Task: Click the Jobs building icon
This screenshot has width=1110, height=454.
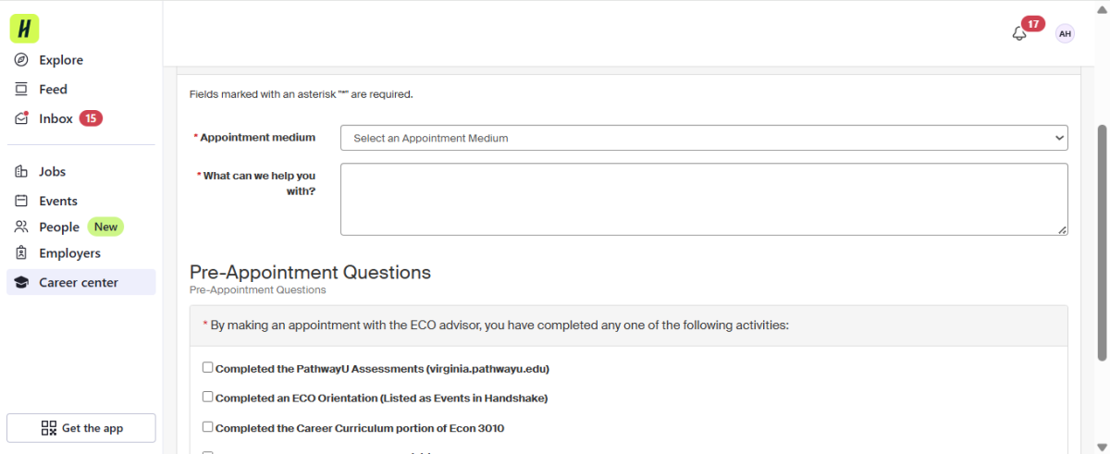Action: (x=21, y=172)
